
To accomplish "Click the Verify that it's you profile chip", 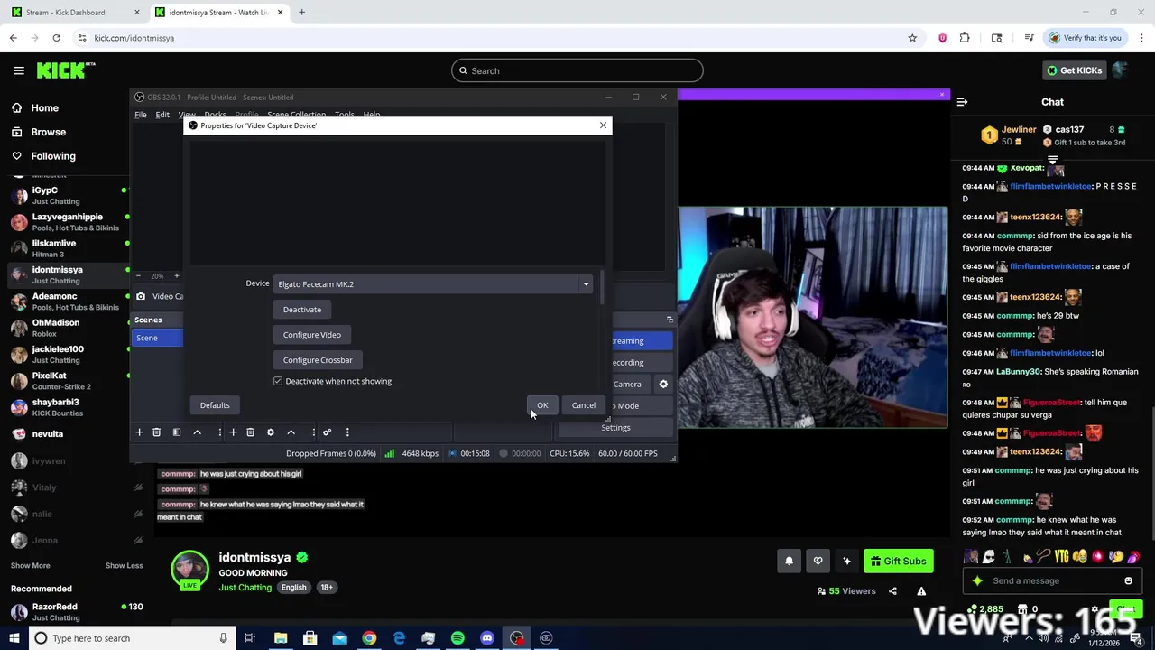I will pos(1085,38).
